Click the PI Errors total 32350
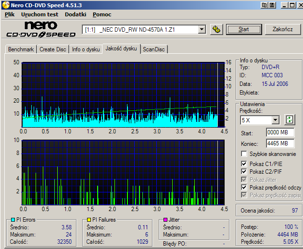This screenshot has height=249, width=303. click(64, 242)
